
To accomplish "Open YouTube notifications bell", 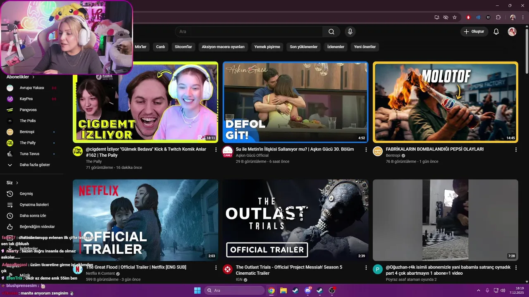I will click(x=496, y=32).
